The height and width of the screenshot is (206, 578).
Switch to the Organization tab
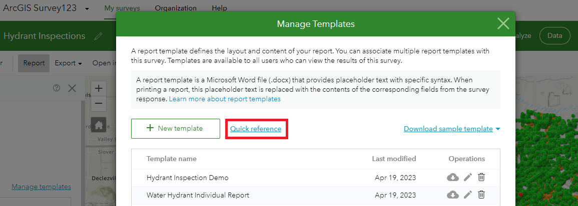175,8
